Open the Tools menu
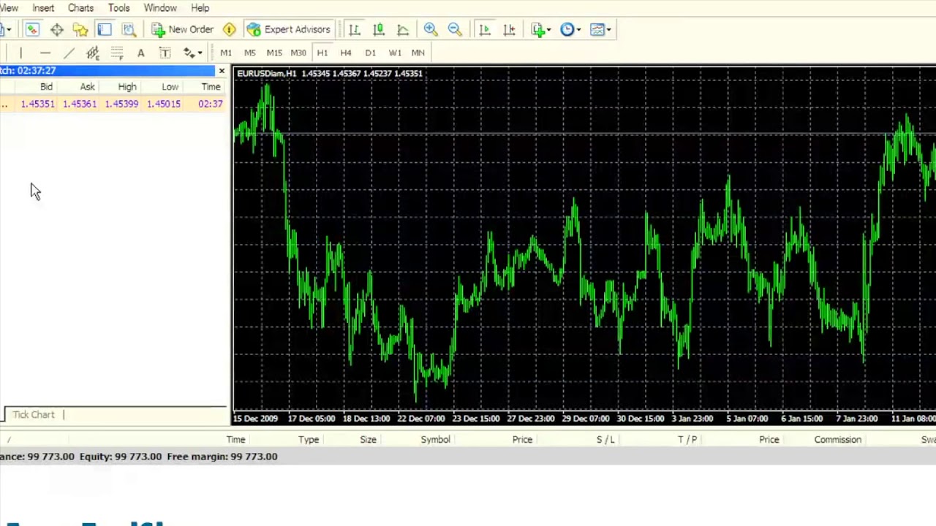 [118, 8]
